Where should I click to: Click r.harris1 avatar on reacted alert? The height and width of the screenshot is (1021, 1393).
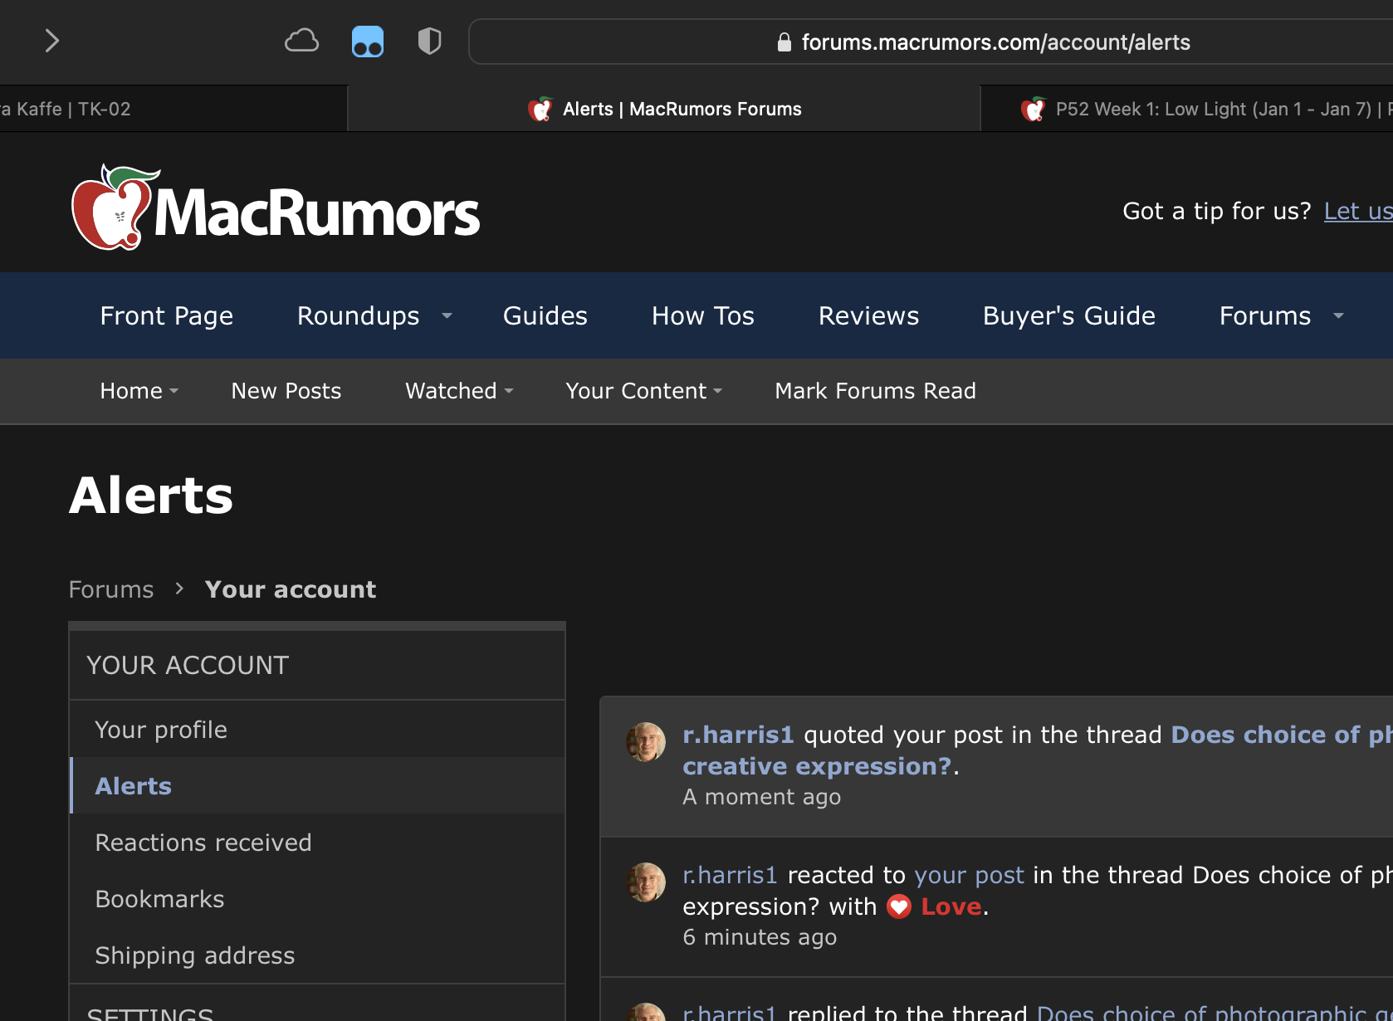(646, 882)
